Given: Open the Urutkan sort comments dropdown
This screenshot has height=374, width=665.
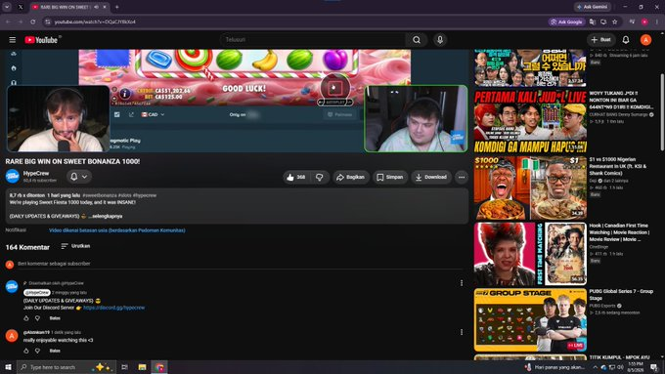Looking at the screenshot, I should pyautogui.click(x=75, y=246).
